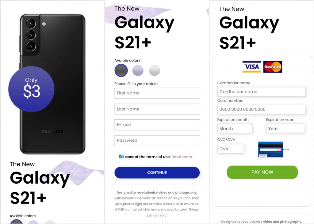Image resolution: width=314 pixels, height=224 pixels.
Task: Open the Expiration year dropdown
Action: point(285,129)
